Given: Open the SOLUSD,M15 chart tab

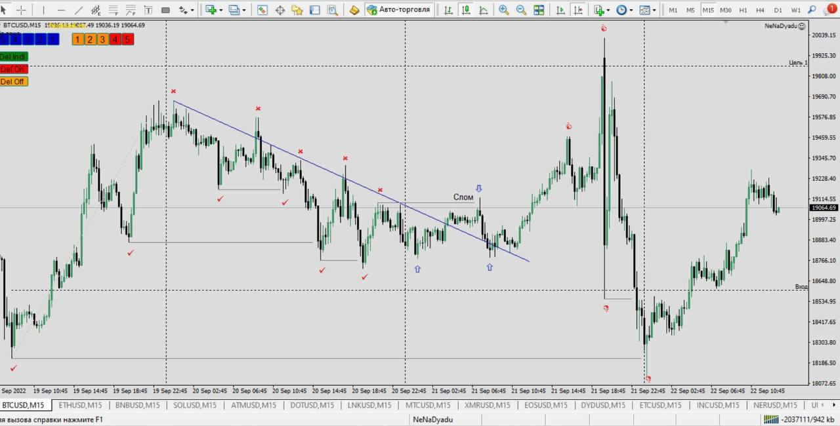Looking at the screenshot, I should (194, 405).
